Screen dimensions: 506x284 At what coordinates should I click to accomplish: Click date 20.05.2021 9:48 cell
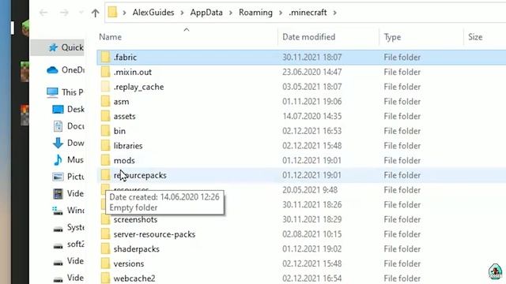click(310, 190)
